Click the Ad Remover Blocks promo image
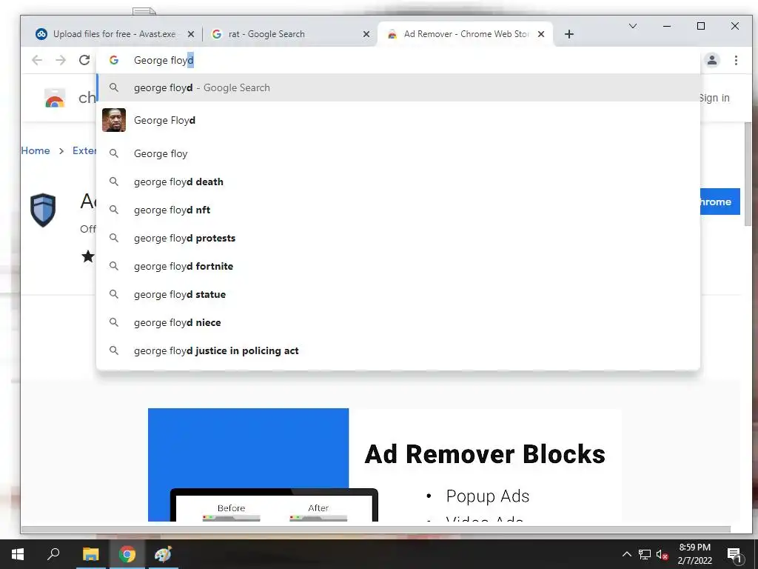This screenshot has width=758, height=569. pyautogui.click(x=385, y=465)
